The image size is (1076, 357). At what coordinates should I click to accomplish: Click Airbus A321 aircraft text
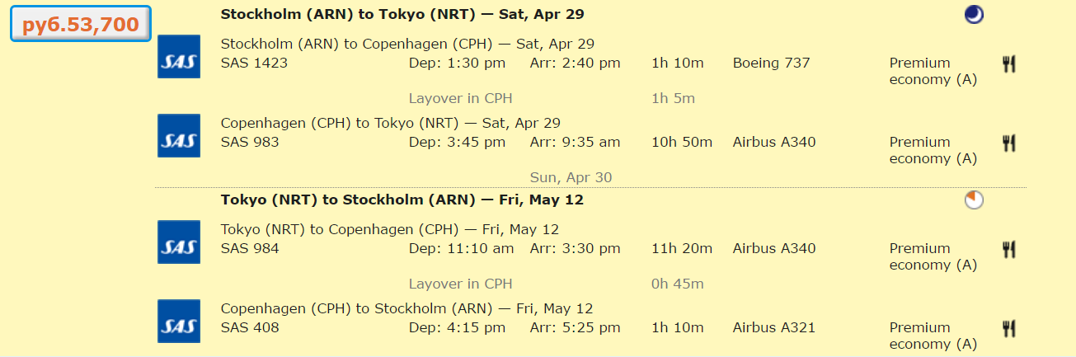pyautogui.click(x=774, y=327)
